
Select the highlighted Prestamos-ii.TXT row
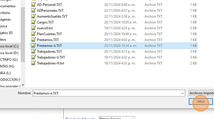tap(114, 46)
